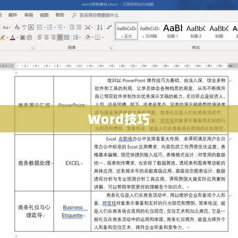The height and width of the screenshot is (238, 238).
Task: Open the Font dialog launcher
Action: (x=33, y=48)
